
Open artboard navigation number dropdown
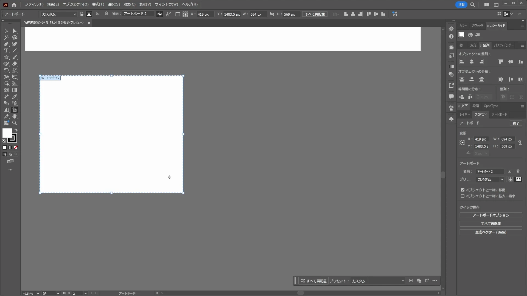(86, 293)
